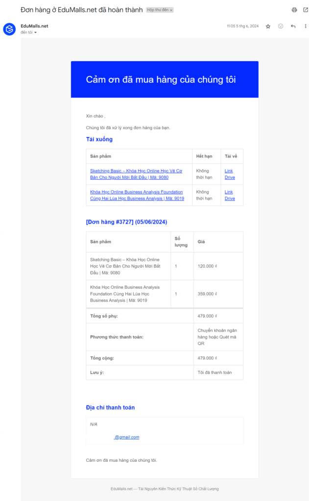
Task: Click Link Drive for the Business Analysis course
Action: pos(229,195)
